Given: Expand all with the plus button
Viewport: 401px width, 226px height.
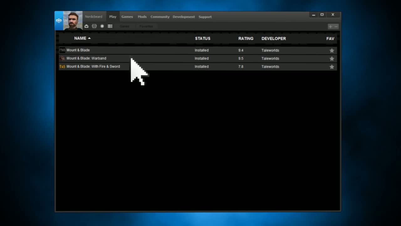Looking at the screenshot, I should (330, 27).
